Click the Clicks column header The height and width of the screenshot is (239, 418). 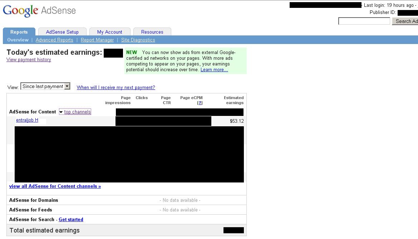[x=142, y=98]
